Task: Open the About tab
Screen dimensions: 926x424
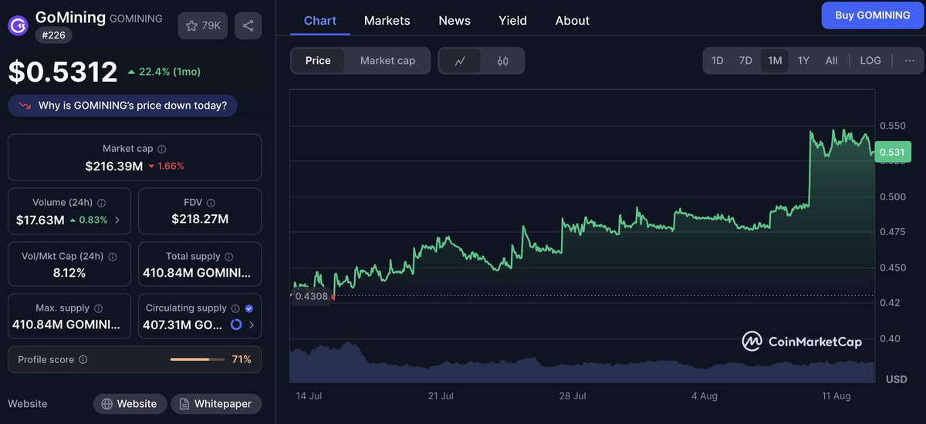Action: pyautogui.click(x=573, y=21)
